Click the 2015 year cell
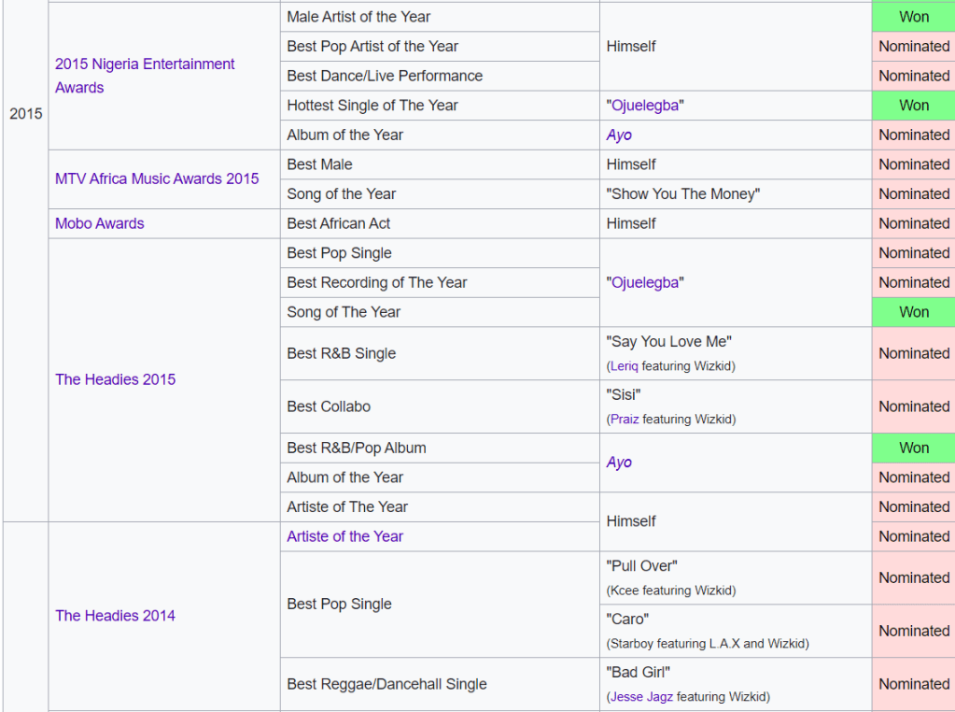The image size is (955, 712). [26, 114]
